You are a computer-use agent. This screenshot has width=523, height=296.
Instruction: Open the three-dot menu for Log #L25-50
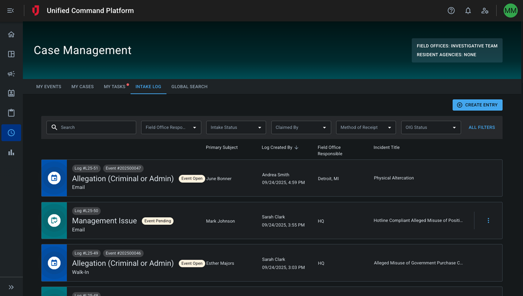[x=488, y=221]
